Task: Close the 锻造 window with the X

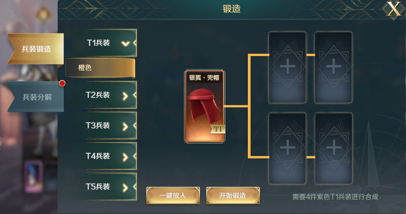Action: 394,9
